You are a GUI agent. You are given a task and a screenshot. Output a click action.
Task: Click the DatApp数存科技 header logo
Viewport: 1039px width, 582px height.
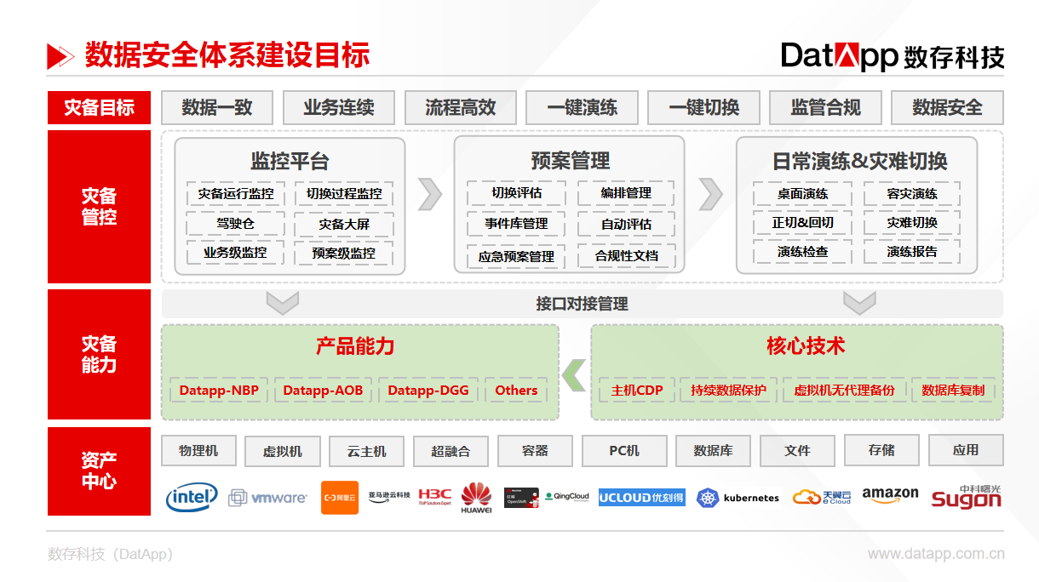coord(893,56)
